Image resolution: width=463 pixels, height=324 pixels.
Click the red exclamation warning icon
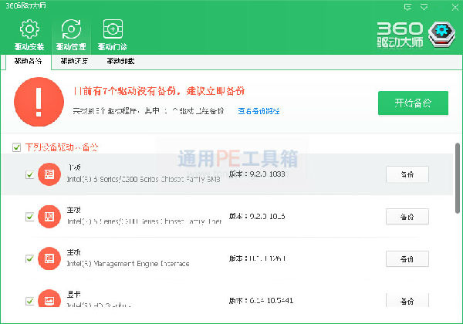pos(39,102)
